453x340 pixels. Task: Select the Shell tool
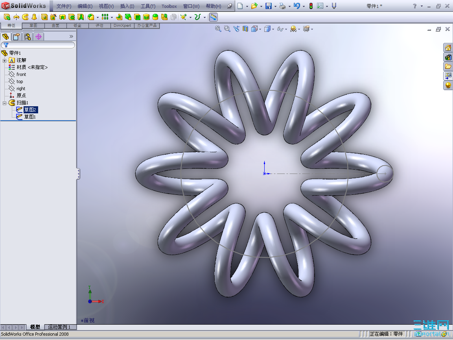coord(137,17)
